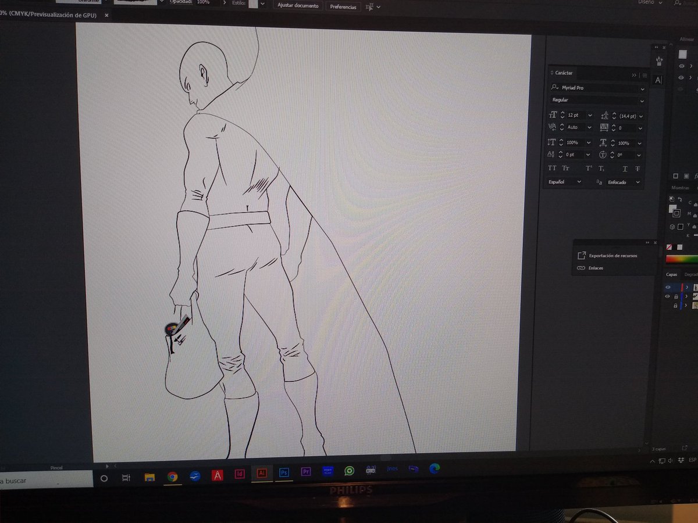Collapse the Carácter panel with double arrows
Viewport: 698px width, 523px height.
634,75
